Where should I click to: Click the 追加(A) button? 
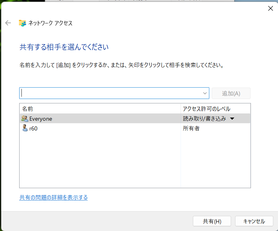point(231,93)
